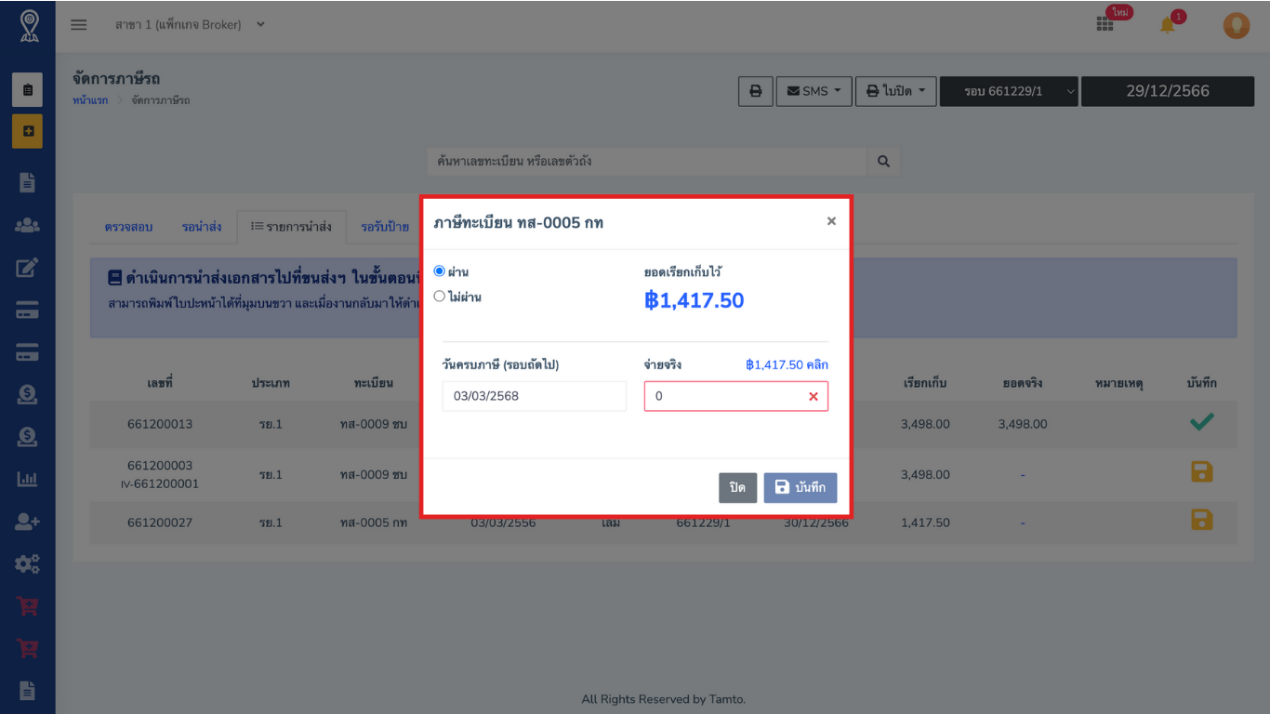Click the ฿1,417.50 ยอดเรียกเก็บไว้ amount

point(694,300)
